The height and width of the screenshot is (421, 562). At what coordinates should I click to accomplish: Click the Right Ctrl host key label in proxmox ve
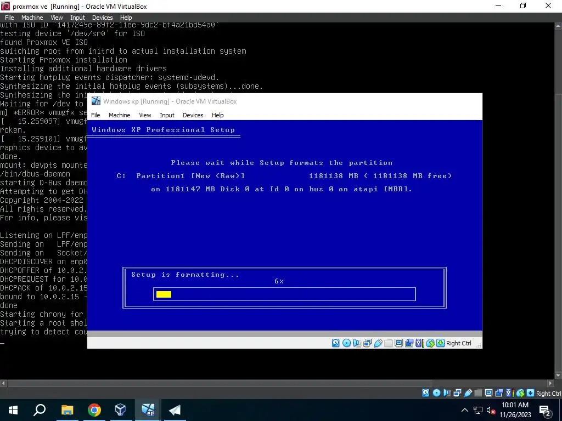point(548,393)
